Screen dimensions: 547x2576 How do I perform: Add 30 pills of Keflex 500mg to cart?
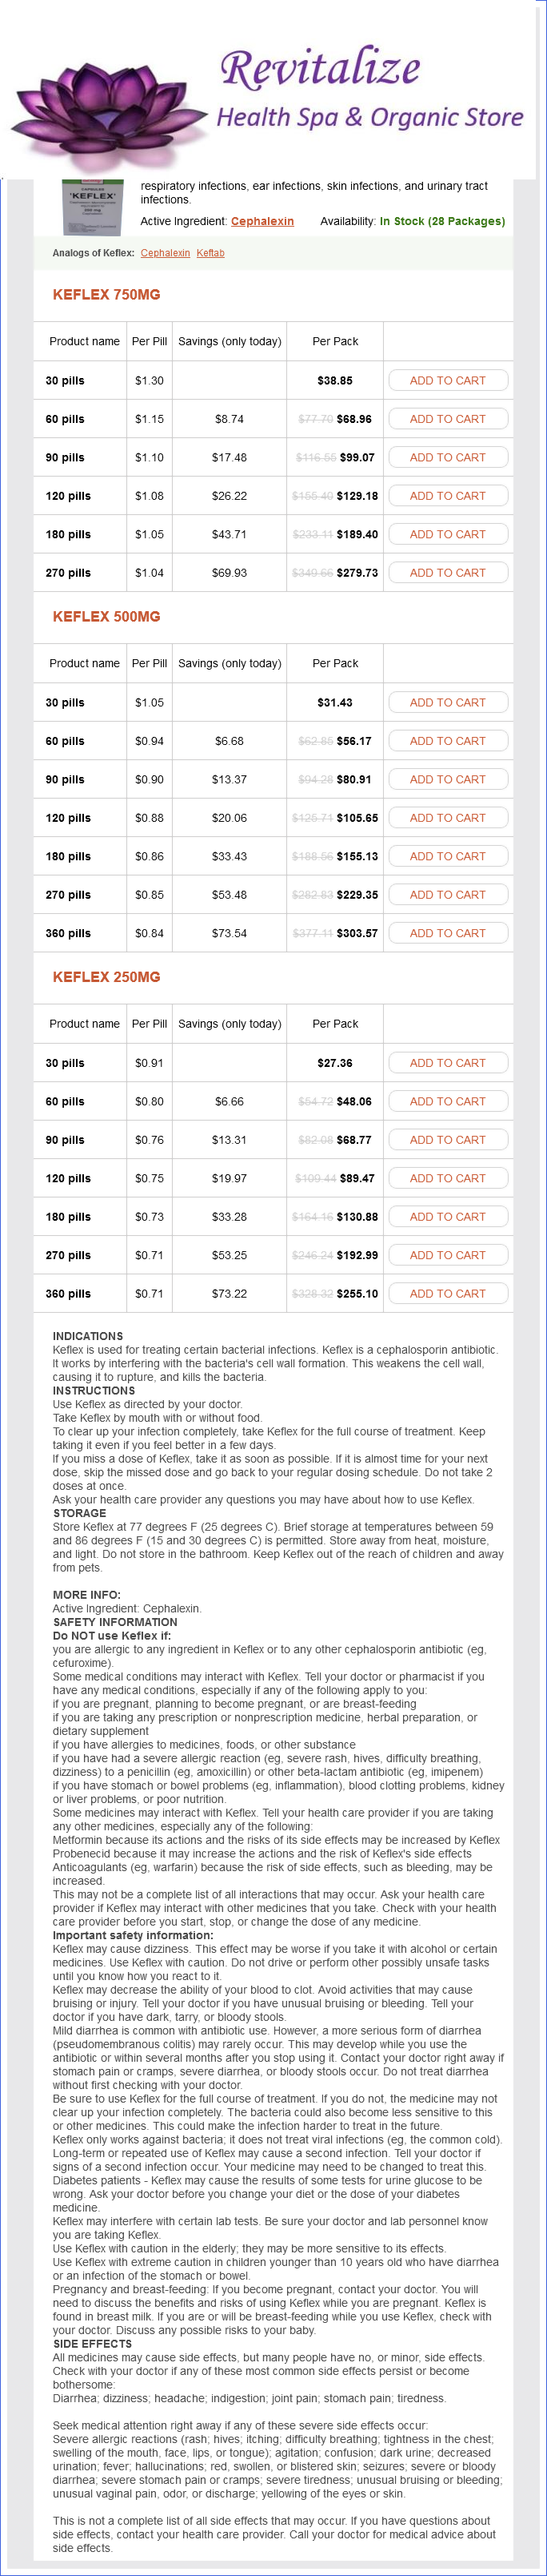tap(447, 703)
